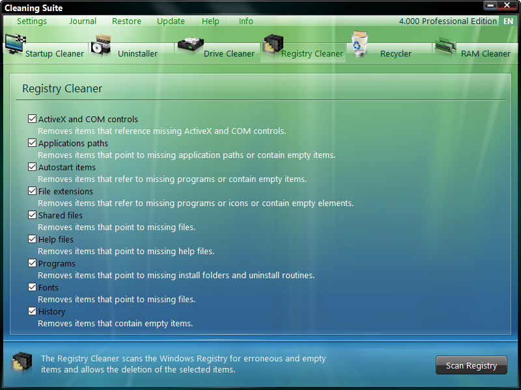Uncheck ActiveX and COM controls

point(32,119)
